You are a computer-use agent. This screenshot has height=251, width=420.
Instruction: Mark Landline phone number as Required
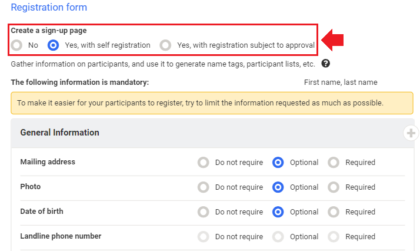pos(334,237)
